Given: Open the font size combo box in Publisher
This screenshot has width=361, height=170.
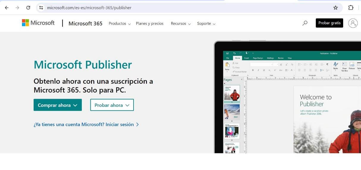Looking at the screenshot, I should point(276,64).
